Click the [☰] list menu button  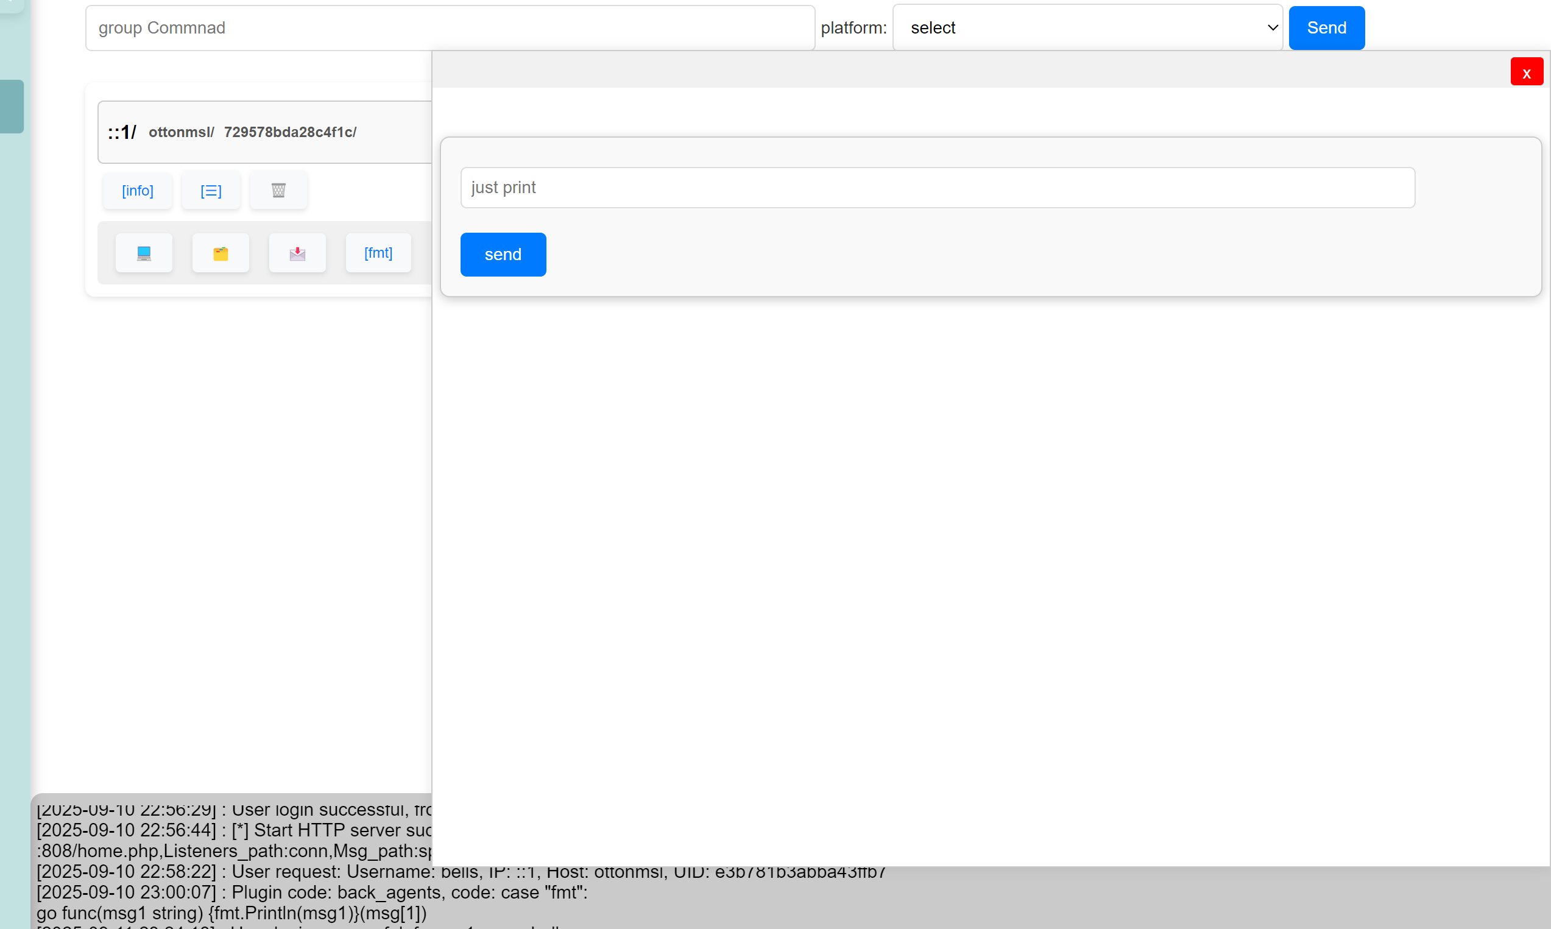point(211,190)
